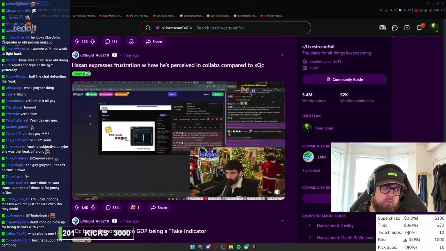
Task: Open the Hasan expresses frustration post title
Action: point(168,65)
